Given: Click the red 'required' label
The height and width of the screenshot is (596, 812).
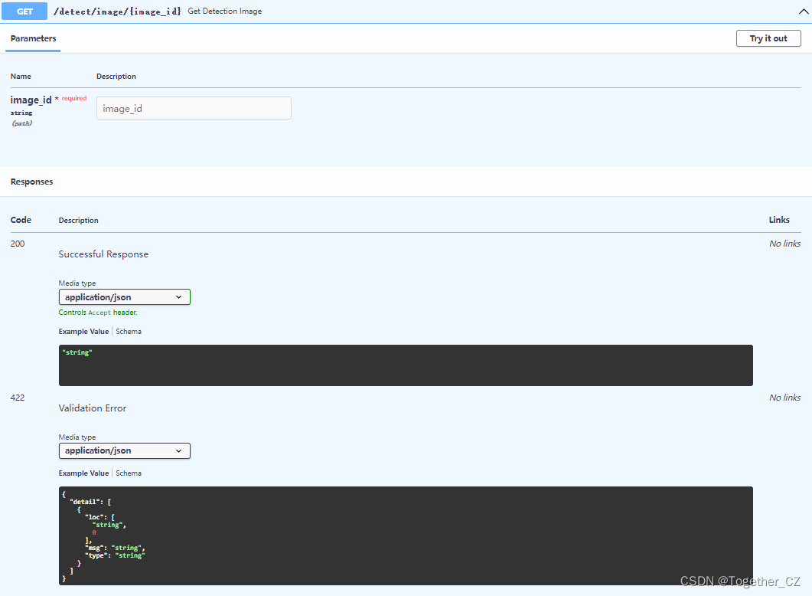Looking at the screenshot, I should tap(74, 98).
